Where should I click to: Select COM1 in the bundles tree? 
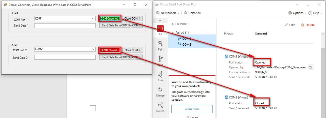[x=186, y=39]
